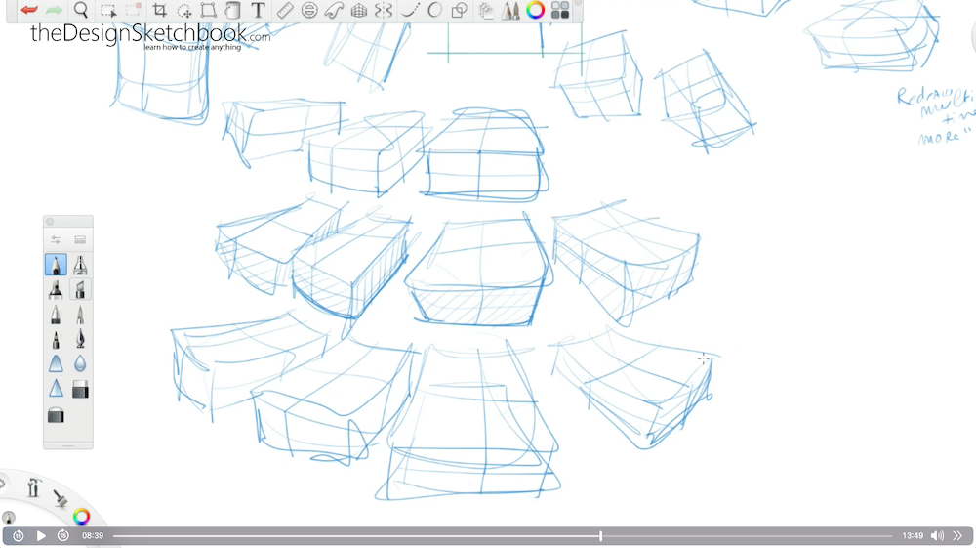Click the elapsed time 08:39
This screenshot has width=976, height=548.
click(93, 535)
